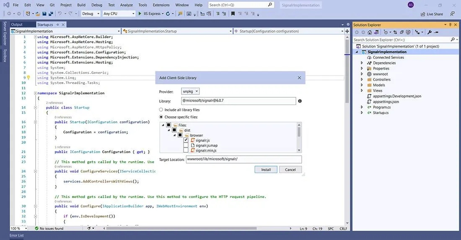Open the Live Share icon
The width and height of the screenshot is (461, 240).
point(423,14)
